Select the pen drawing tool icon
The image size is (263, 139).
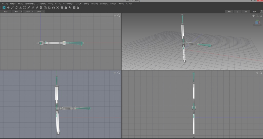coord(29,7)
